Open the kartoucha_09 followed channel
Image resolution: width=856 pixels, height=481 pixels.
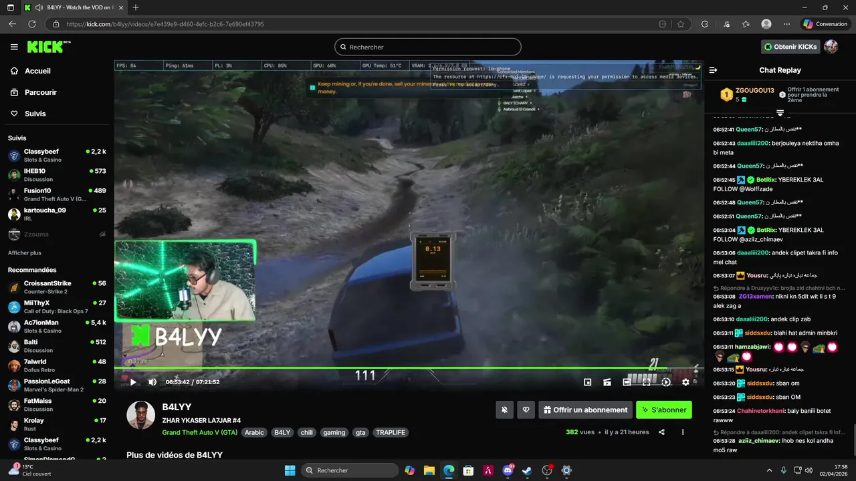tap(57, 214)
